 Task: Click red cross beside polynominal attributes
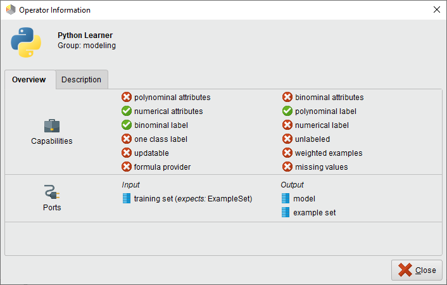point(127,98)
